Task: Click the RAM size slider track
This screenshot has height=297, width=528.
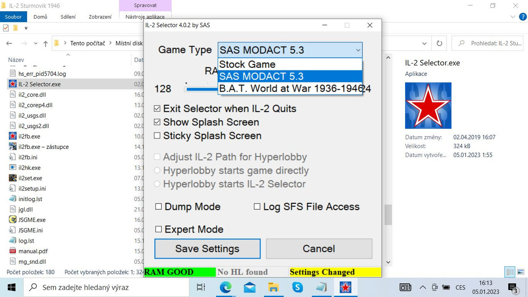Action: click(x=201, y=89)
